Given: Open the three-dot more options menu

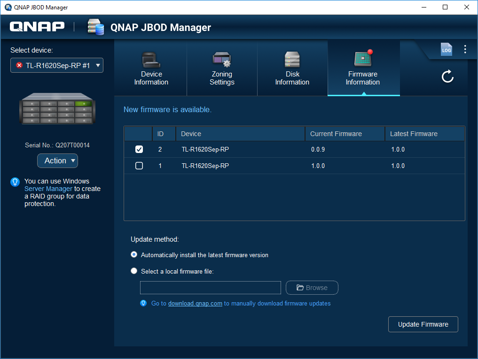Looking at the screenshot, I should click(465, 49).
